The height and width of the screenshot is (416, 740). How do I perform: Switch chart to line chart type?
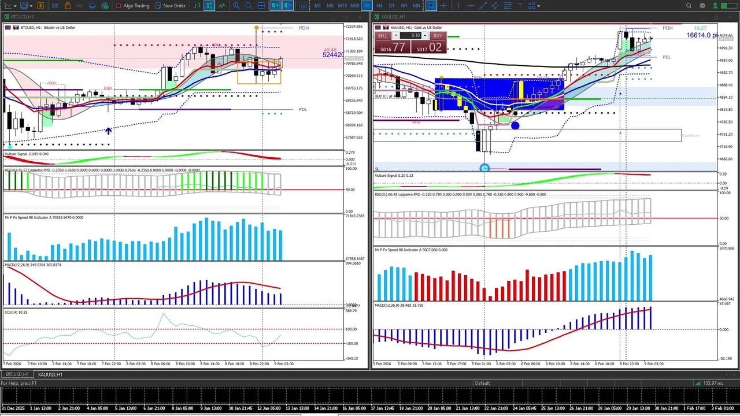pos(221,6)
